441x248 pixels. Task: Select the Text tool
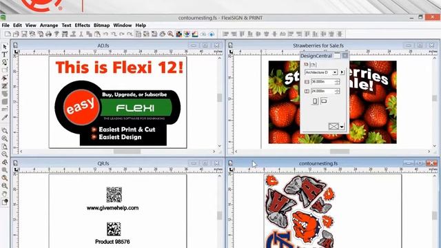pyautogui.click(x=5, y=54)
